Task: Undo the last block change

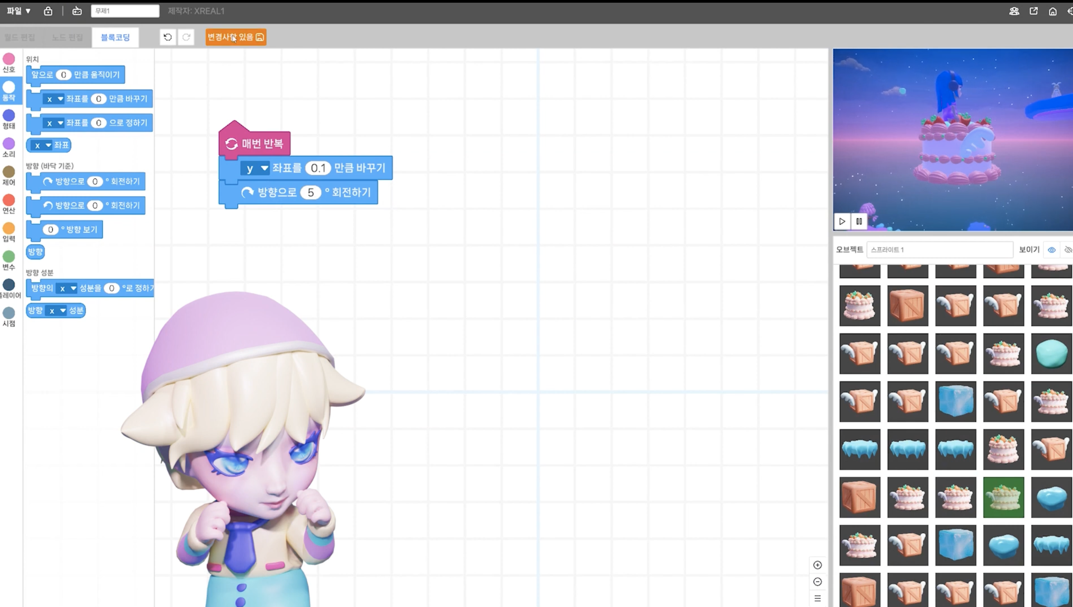Action: tap(168, 37)
